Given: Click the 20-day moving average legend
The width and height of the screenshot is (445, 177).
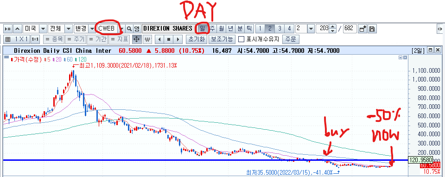Looking at the screenshot, I should click(57, 59).
